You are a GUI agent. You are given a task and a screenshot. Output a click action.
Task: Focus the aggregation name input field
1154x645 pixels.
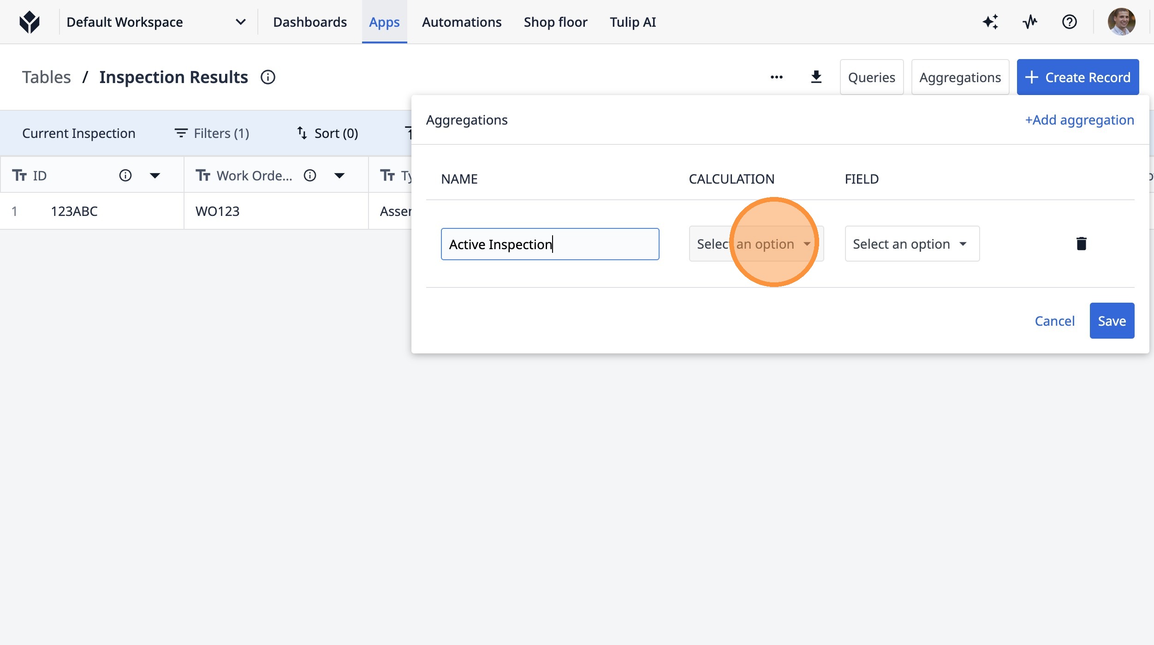tap(550, 244)
